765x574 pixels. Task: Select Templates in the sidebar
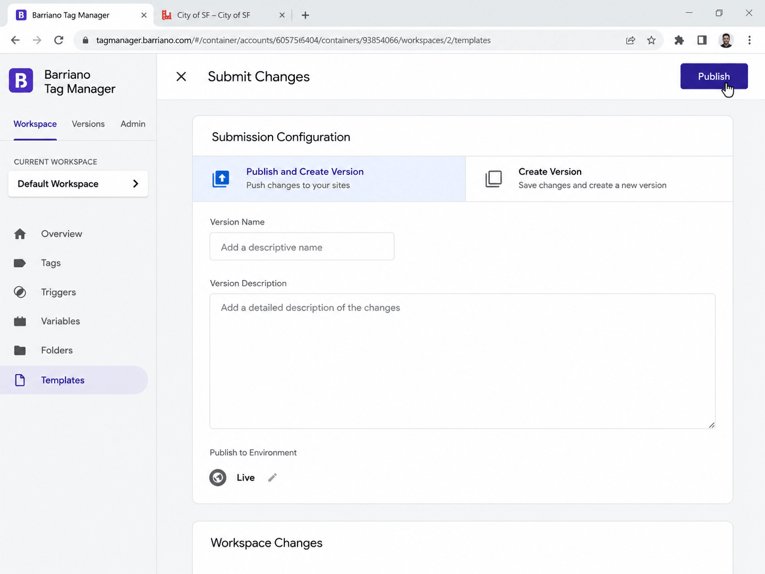74,380
